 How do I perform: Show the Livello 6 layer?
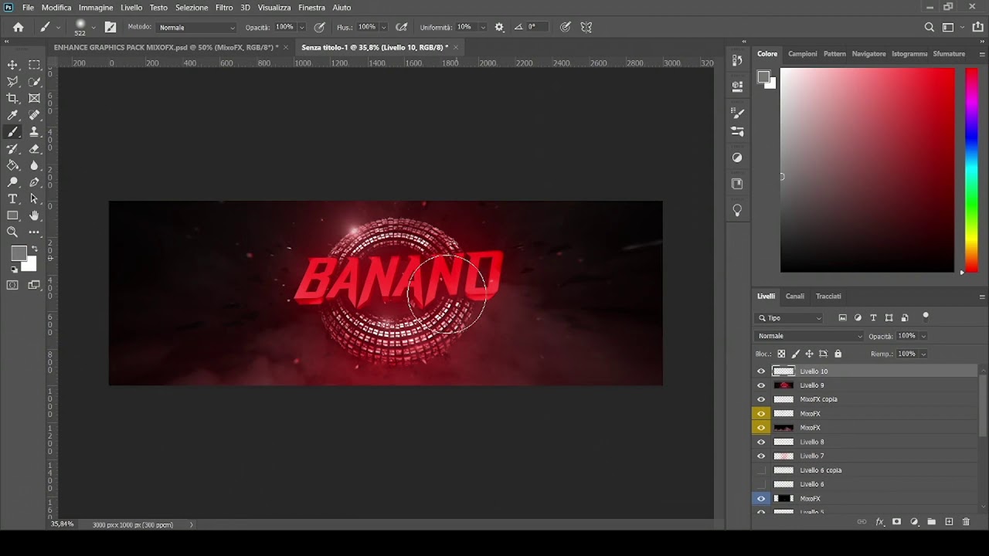(x=761, y=484)
